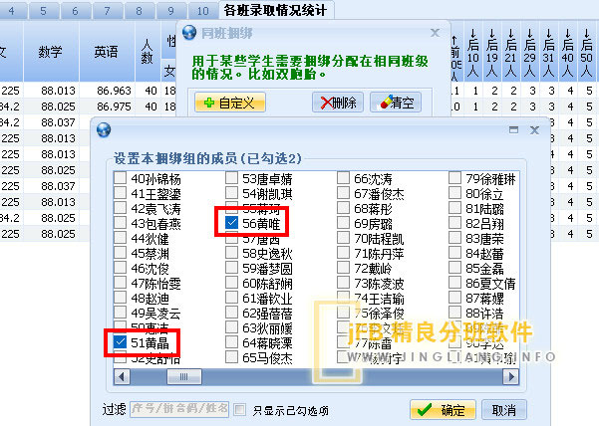Screen dimensions: 599x426
Task: Check the 86夏文倩 checkbox
Action: 454,283
